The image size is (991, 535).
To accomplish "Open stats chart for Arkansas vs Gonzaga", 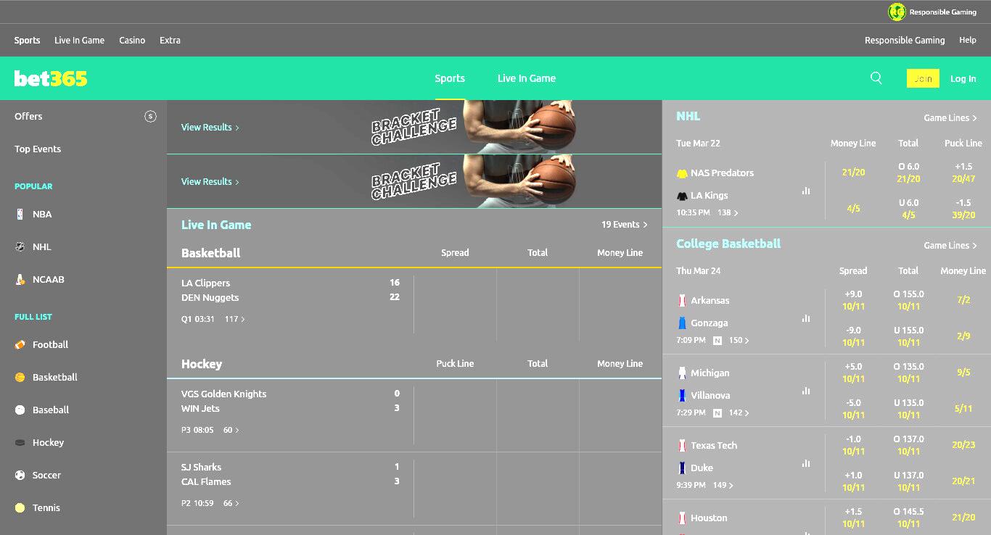I will tap(806, 318).
